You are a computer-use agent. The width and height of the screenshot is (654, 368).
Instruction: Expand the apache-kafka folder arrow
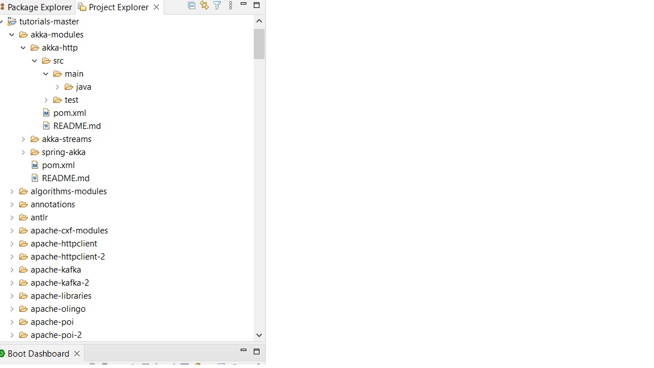tap(12, 270)
